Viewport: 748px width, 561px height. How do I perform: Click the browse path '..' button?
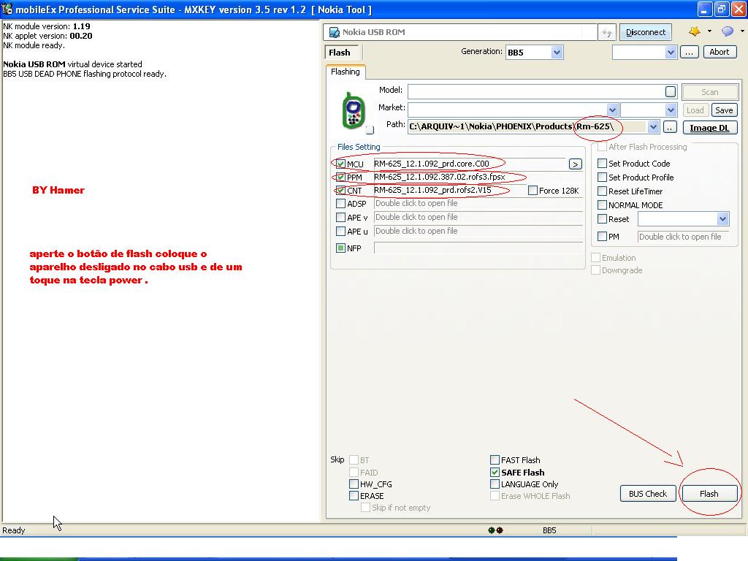pos(670,127)
